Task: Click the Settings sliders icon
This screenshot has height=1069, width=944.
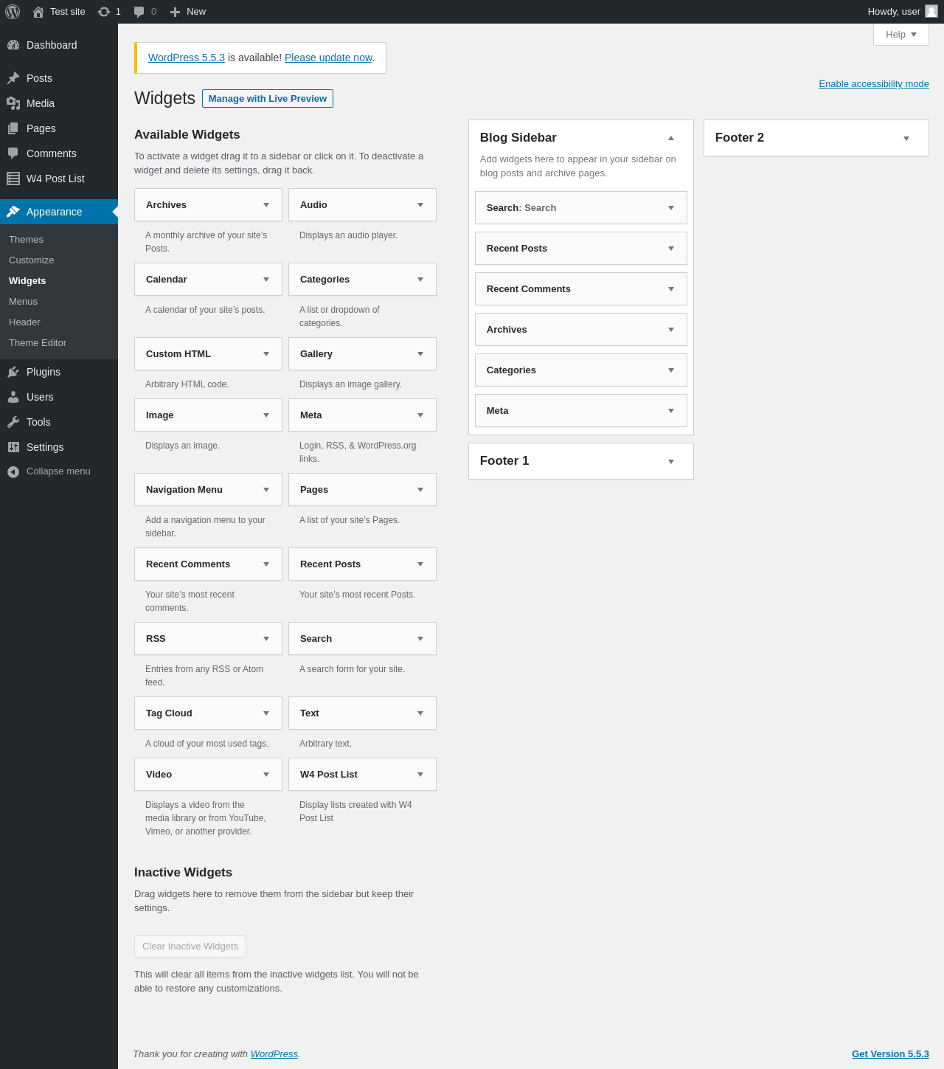Action: (x=13, y=447)
